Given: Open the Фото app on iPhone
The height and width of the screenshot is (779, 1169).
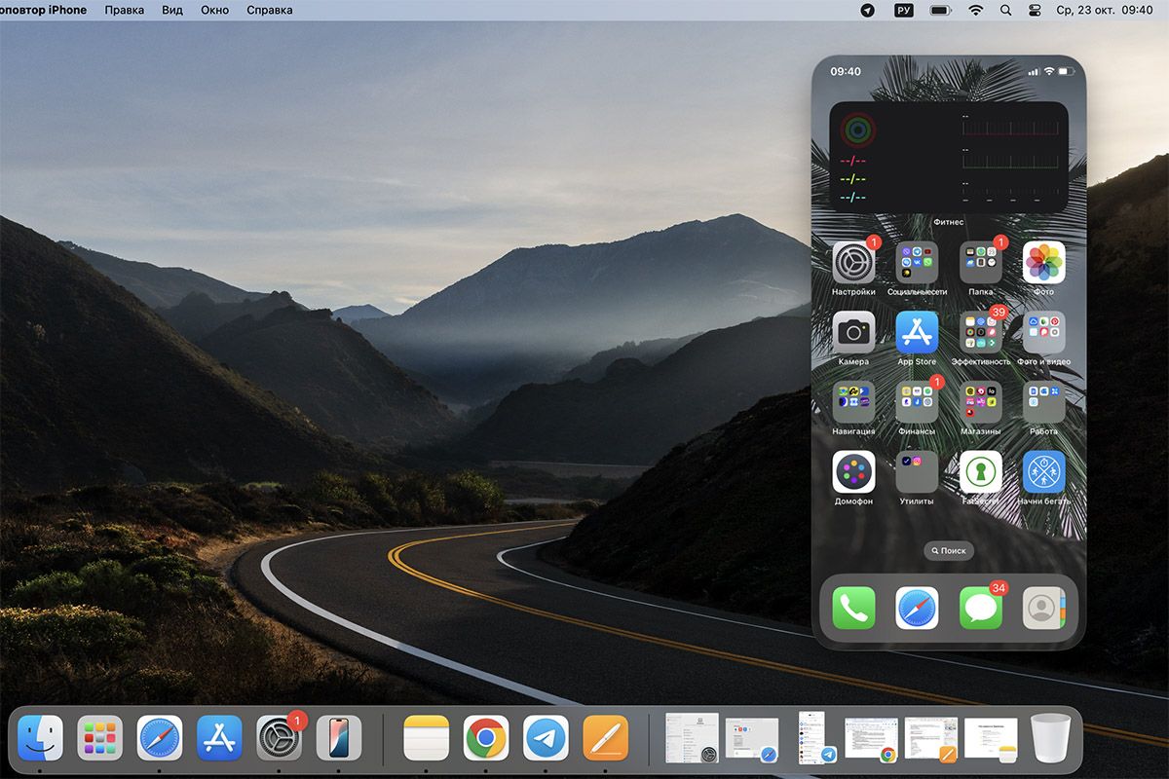Looking at the screenshot, I should click(1043, 263).
